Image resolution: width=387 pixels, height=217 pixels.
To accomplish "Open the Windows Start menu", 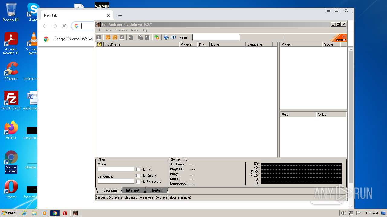I will click(8, 213).
